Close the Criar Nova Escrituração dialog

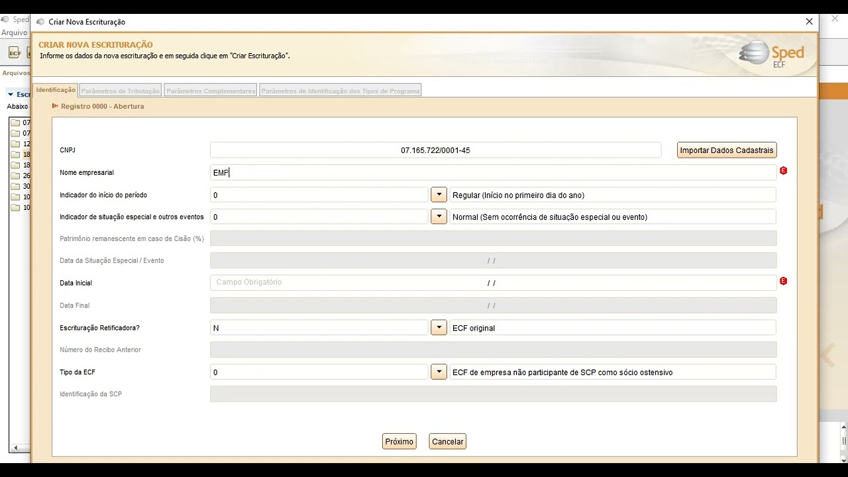[x=809, y=22]
